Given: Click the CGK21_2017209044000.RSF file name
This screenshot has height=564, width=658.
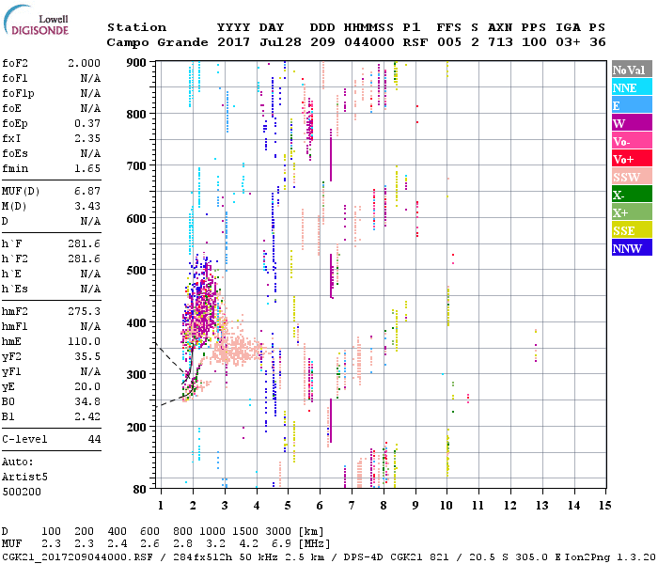Looking at the screenshot, I should 77,557.
